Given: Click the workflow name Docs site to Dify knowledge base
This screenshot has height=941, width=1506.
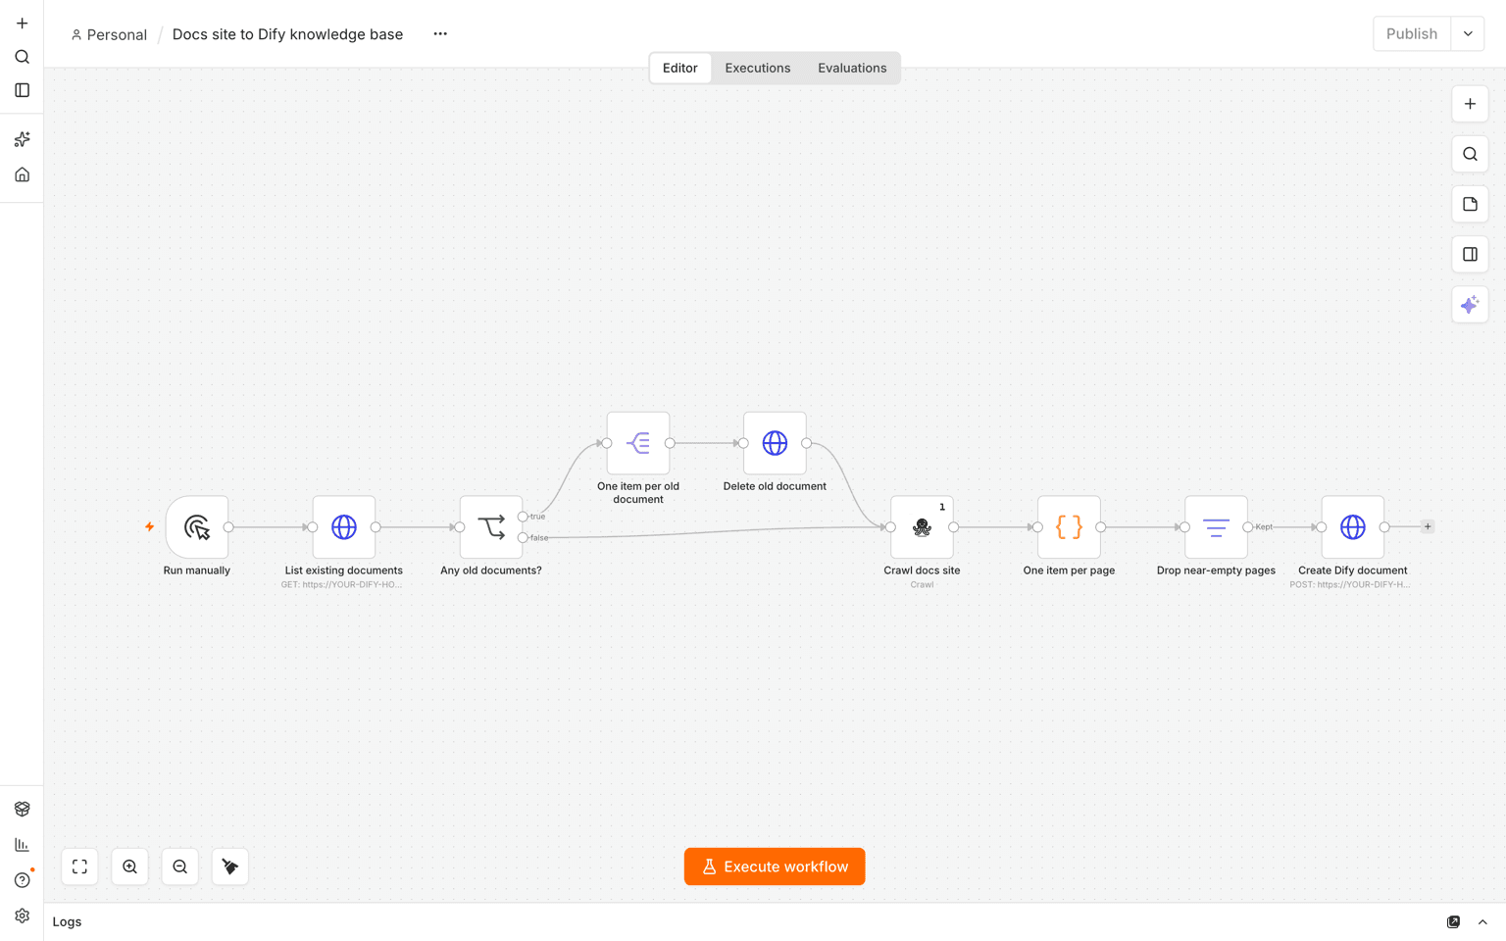Looking at the screenshot, I should pyautogui.click(x=287, y=34).
